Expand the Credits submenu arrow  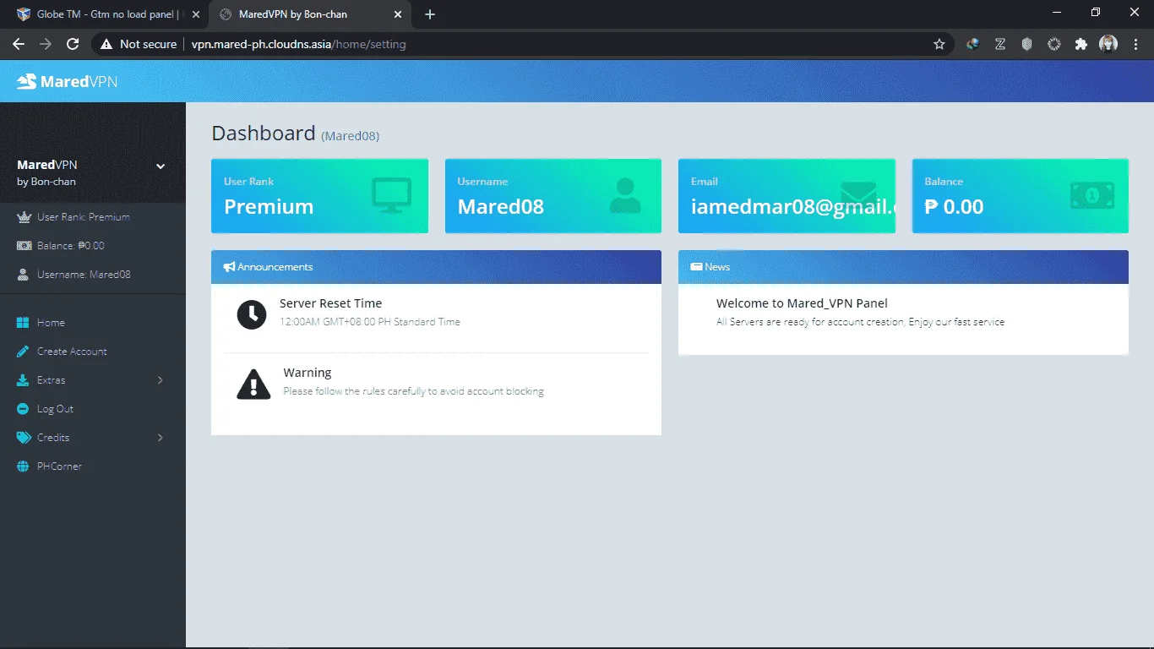tap(161, 438)
